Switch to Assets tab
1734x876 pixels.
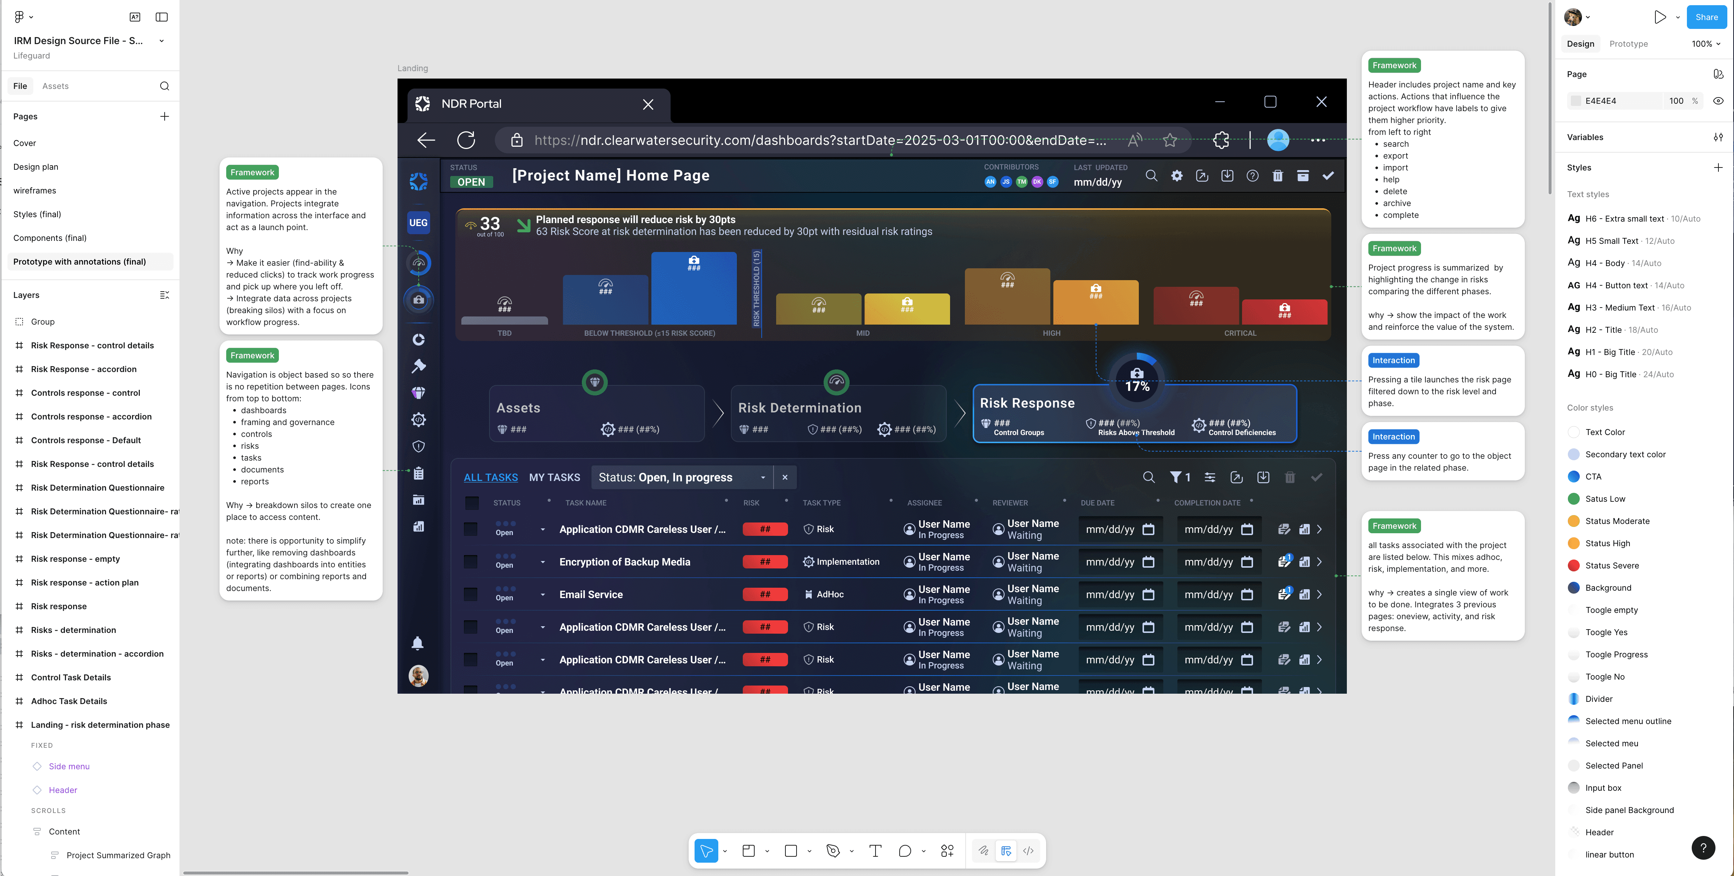pos(55,86)
